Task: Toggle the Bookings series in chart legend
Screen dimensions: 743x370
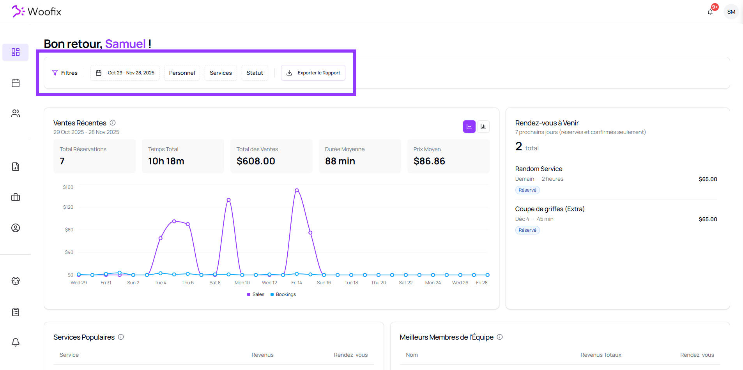Action: pyautogui.click(x=283, y=294)
